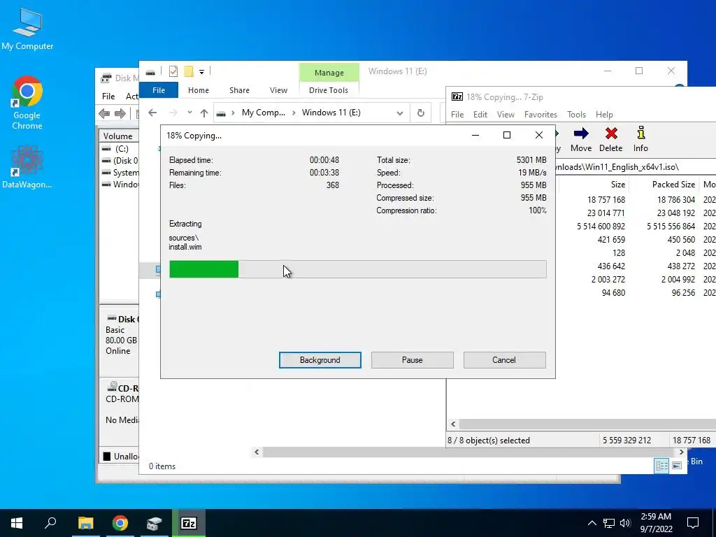The width and height of the screenshot is (716, 537).
Task: Click the Move icon in 7-Zip toolbar
Action: tap(581, 140)
